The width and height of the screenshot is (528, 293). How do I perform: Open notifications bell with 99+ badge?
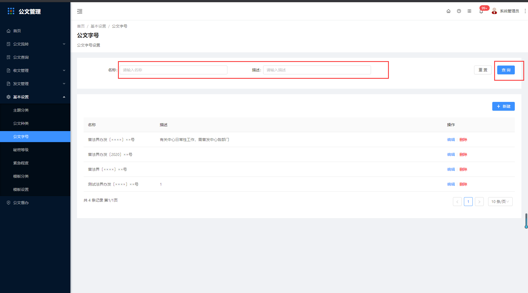coord(481,11)
